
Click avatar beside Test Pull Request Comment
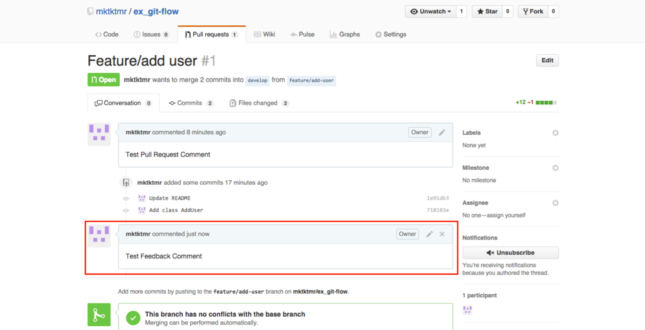99,135
